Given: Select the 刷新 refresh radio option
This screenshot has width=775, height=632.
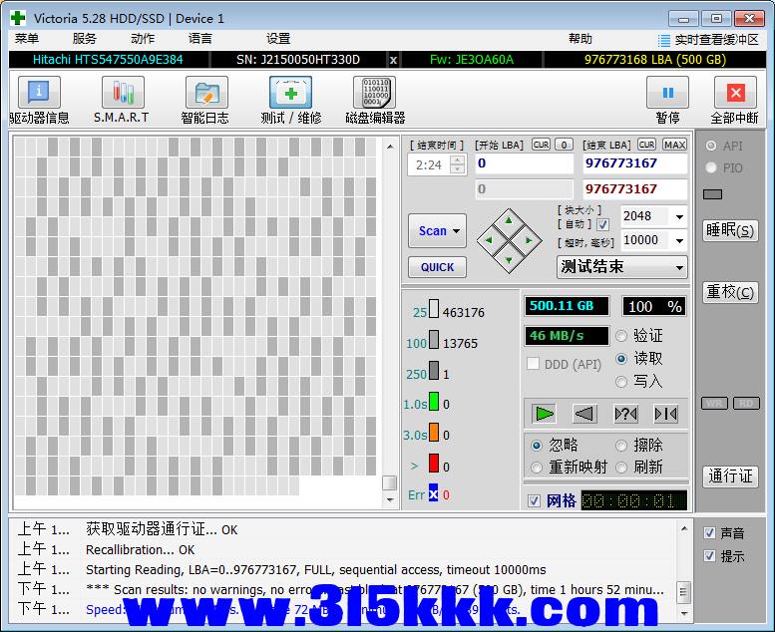Looking at the screenshot, I should (621, 468).
